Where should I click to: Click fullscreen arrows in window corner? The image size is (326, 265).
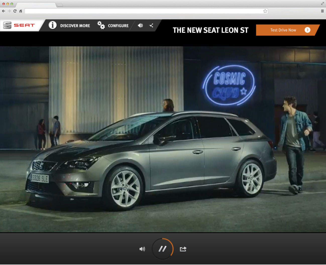tap(322, 4)
